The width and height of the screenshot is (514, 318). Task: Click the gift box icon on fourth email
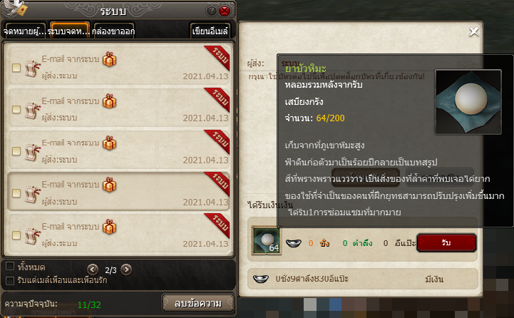pos(110,185)
